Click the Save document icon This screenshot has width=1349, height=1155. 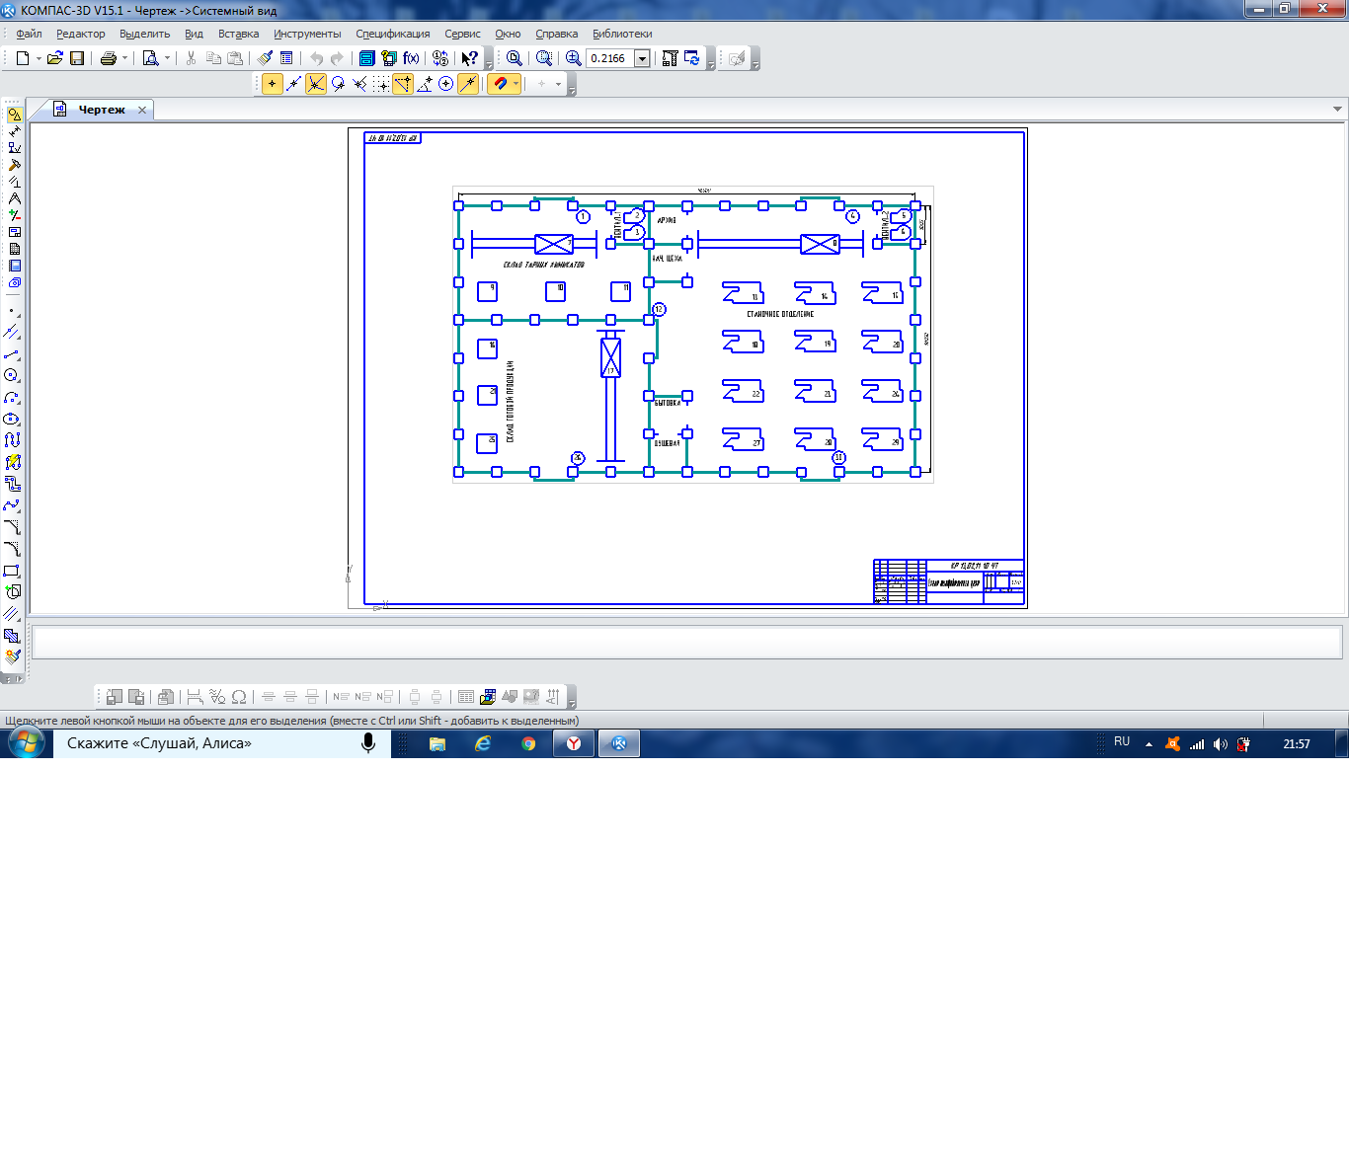pos(77,58)
